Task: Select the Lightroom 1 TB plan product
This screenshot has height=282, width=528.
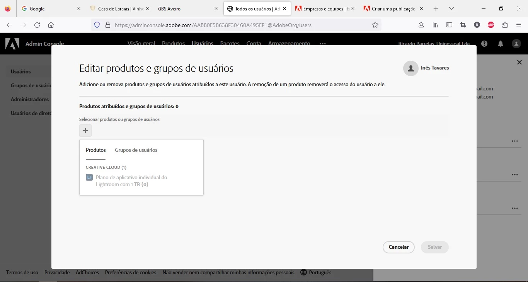Action: 131,181
